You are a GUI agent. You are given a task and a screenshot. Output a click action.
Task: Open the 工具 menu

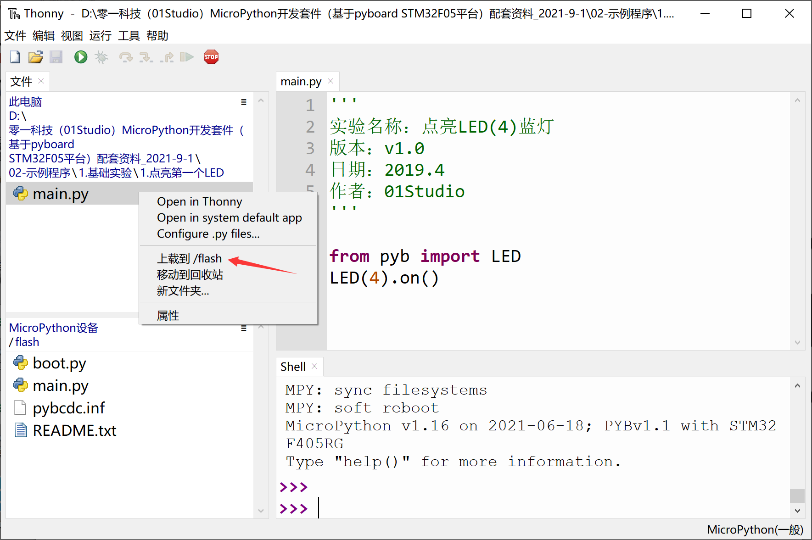tap(129, 36)
